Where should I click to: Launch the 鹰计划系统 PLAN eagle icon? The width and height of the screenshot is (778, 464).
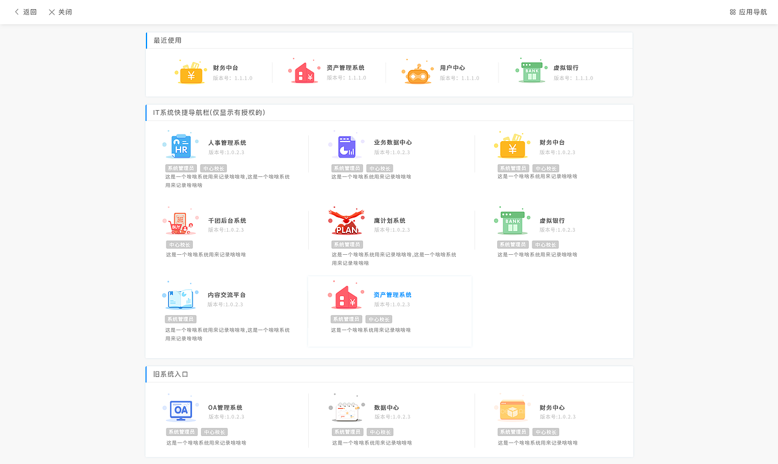(346, 222)
